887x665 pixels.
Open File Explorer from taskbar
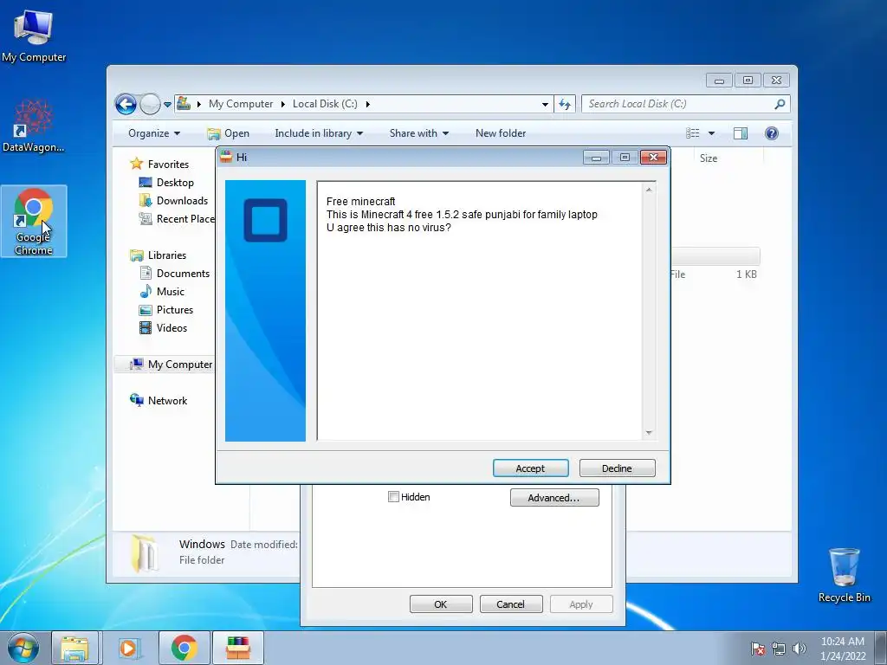(74, 648)
